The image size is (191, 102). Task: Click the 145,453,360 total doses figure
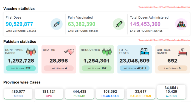coord(145,24)
